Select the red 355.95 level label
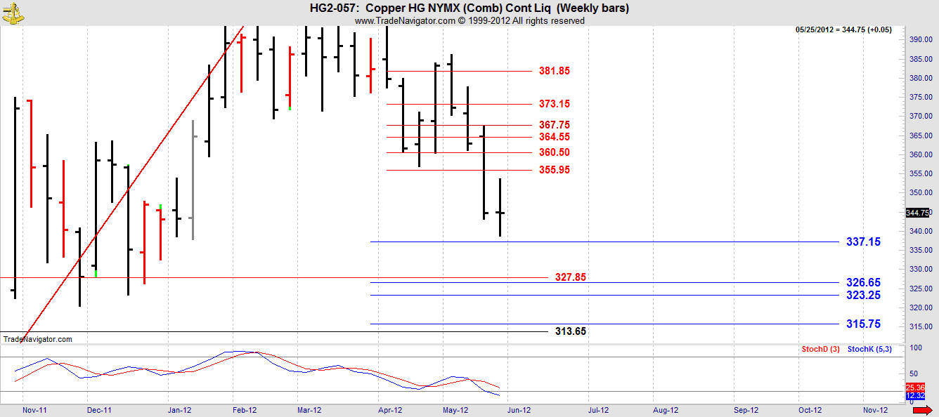The image size is (939, 417). tap(554, 170)
